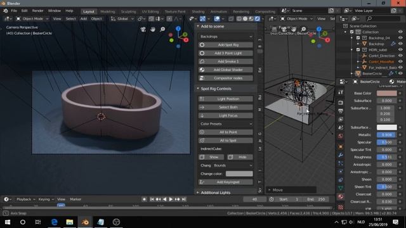This screenshot has width=406, height=228.
Task: Hide Collection using its eye icon
Action: pyautogui.click(x=400, y=32)
